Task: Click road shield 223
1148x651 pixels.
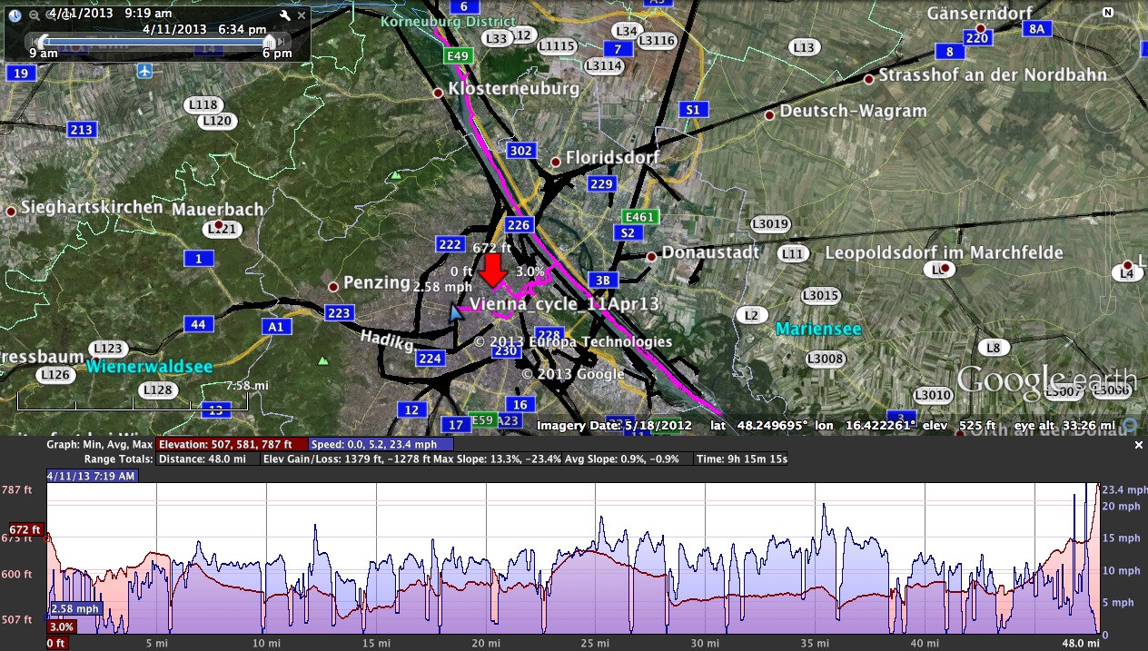Action: [339, 313]
